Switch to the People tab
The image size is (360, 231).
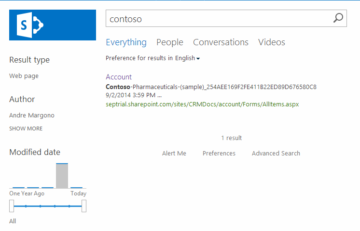169,42
